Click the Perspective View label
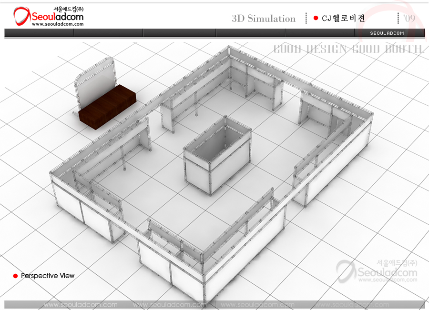 coord(48,276)
